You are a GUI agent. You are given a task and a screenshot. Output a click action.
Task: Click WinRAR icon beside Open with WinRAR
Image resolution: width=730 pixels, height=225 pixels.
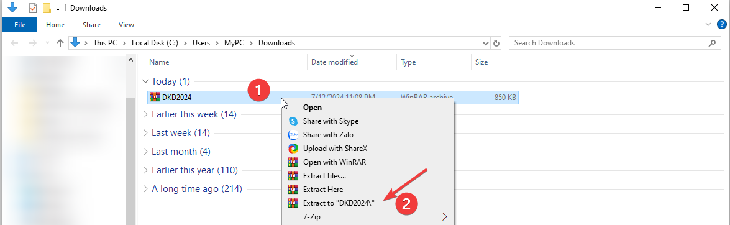click(x=293, y=162)
